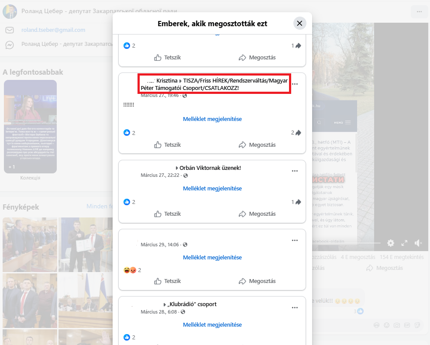Open the page's three-dot menu at top right
The height and width of the screenshot is (345, 430).
(x=419, y=11)
